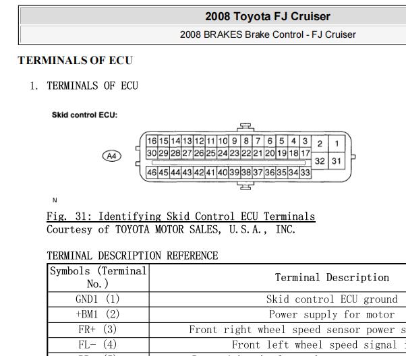Click terminal 46 in connector diagram
Image resolution: width=406 pixels, height=356 pixels.
click(152, 173)
